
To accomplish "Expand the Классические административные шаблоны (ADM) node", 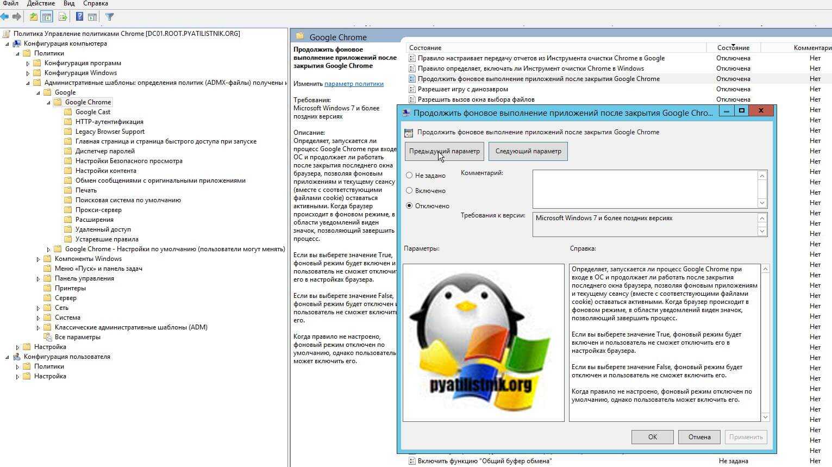I will coord(39,328).
